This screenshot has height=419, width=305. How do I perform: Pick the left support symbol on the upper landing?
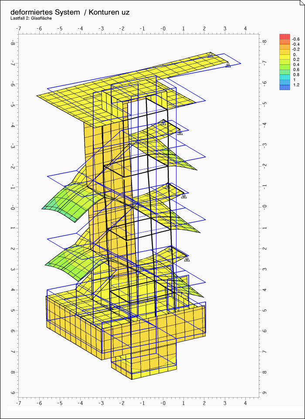(163, 123)
